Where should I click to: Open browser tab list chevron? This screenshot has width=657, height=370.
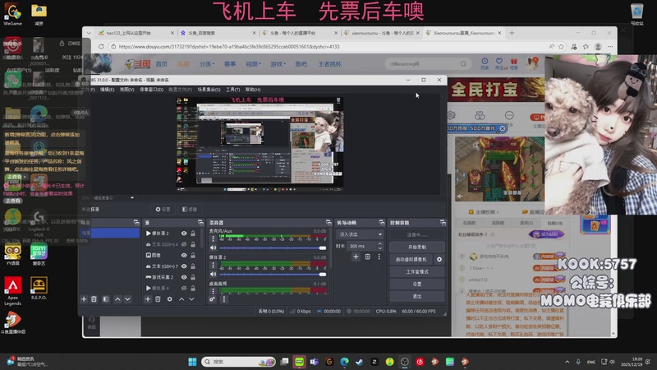click(x=89, y=33)
